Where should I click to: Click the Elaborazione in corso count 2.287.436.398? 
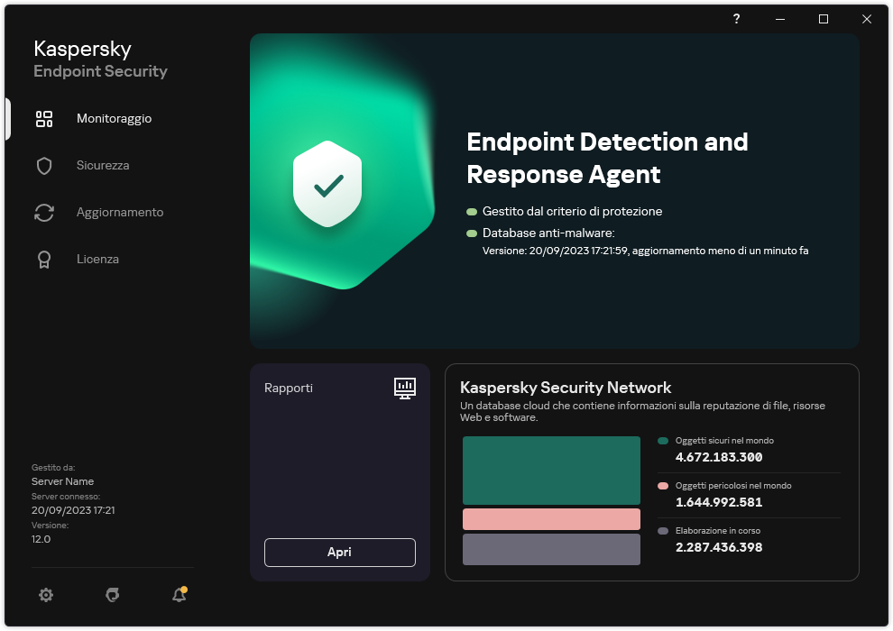tap(719, 547)
